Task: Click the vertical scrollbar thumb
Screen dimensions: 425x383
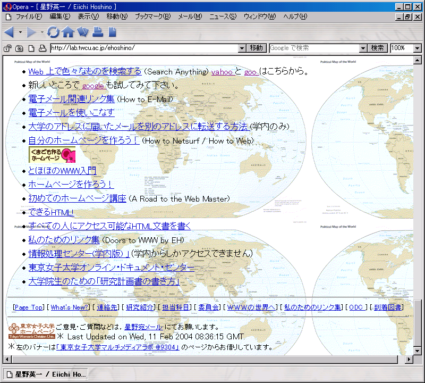Action: [418, 323]
